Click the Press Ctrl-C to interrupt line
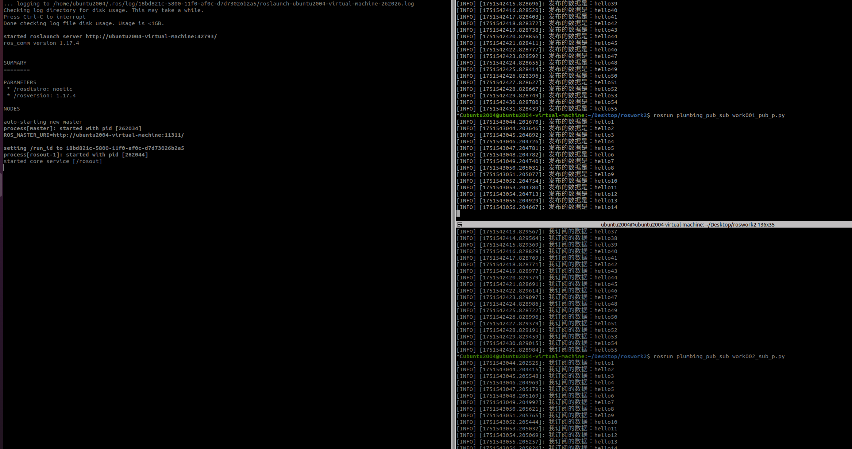The width and height of the screenshot is (852, 449). tap(45, 17)
